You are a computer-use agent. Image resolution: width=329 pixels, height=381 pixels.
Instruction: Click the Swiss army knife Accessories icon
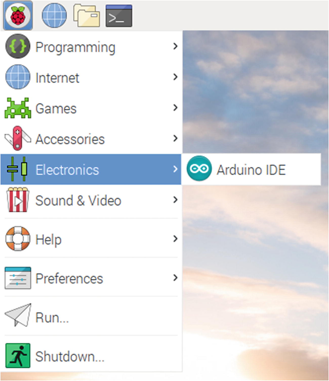[18, 138]
